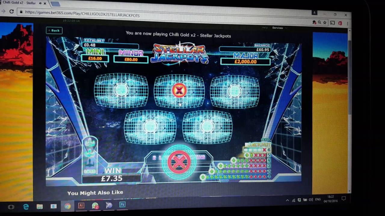The width and height of the screenshot is (385, 216).
Task: Open Adobe Photoshop from the taskbar
Action: [122, 205]
